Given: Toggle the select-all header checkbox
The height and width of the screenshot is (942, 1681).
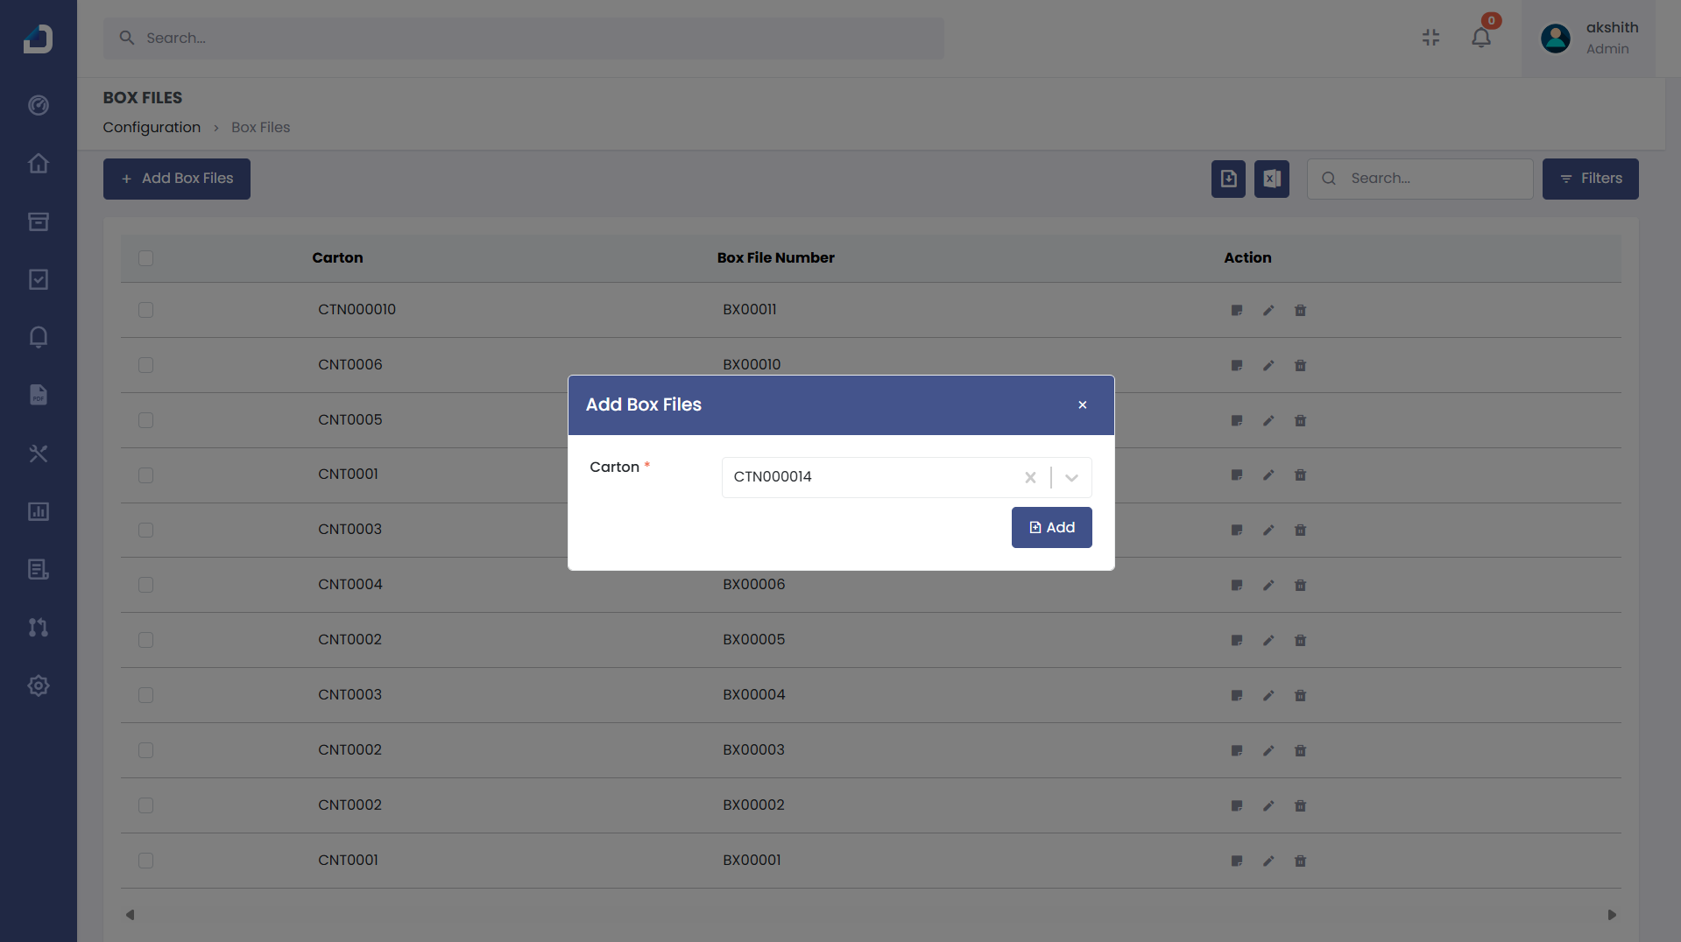Looking at the screenshot, I should (x=145, y=258).
